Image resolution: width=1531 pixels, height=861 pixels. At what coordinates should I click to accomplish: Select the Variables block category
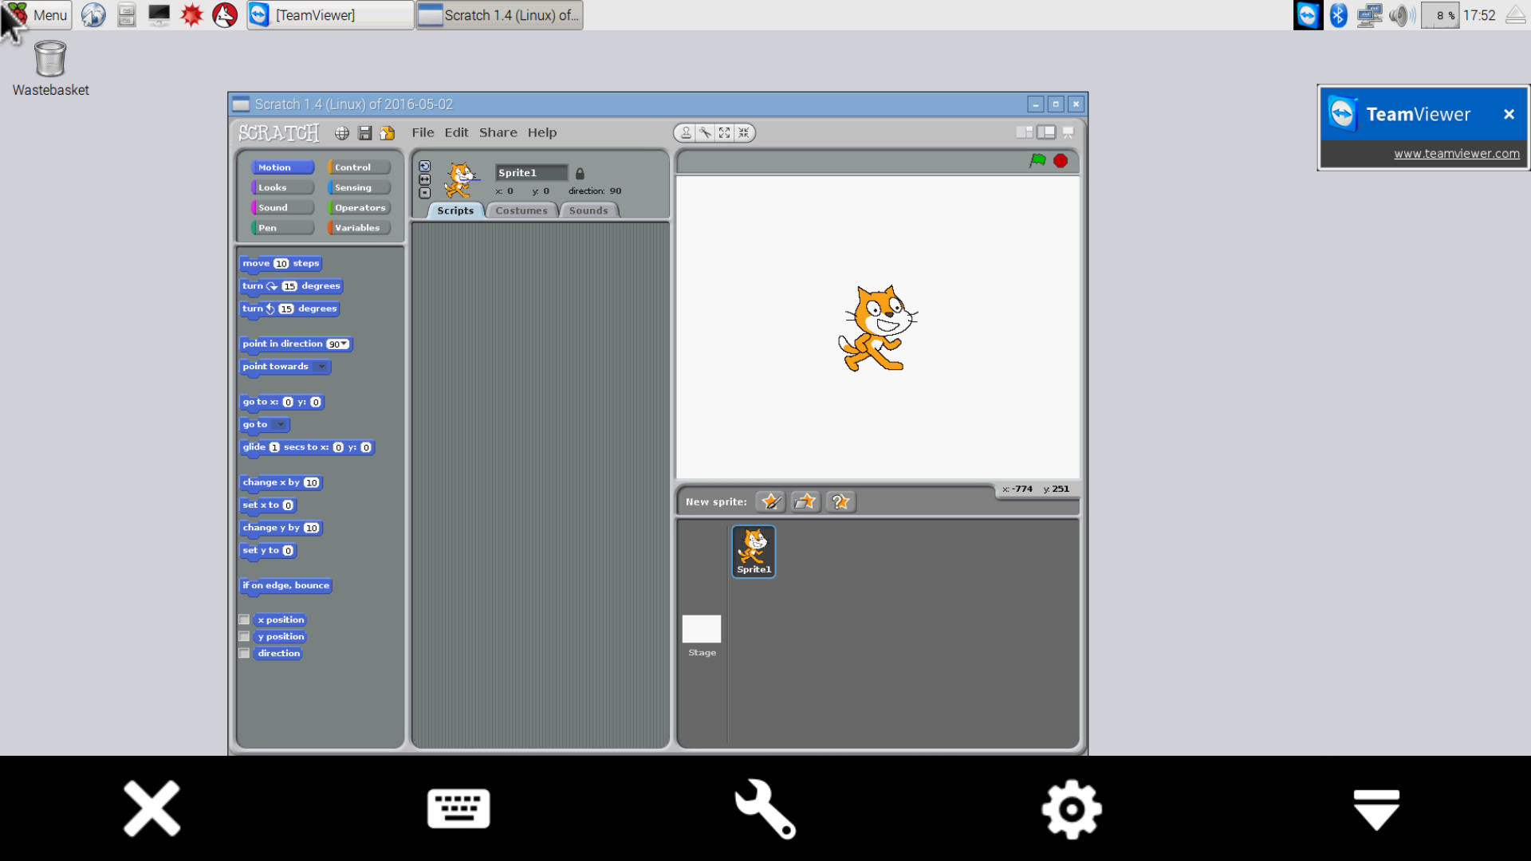coord(359,228)
